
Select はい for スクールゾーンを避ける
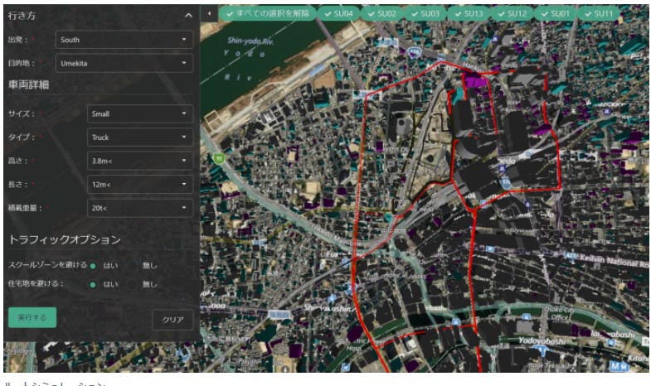[93, 266]
